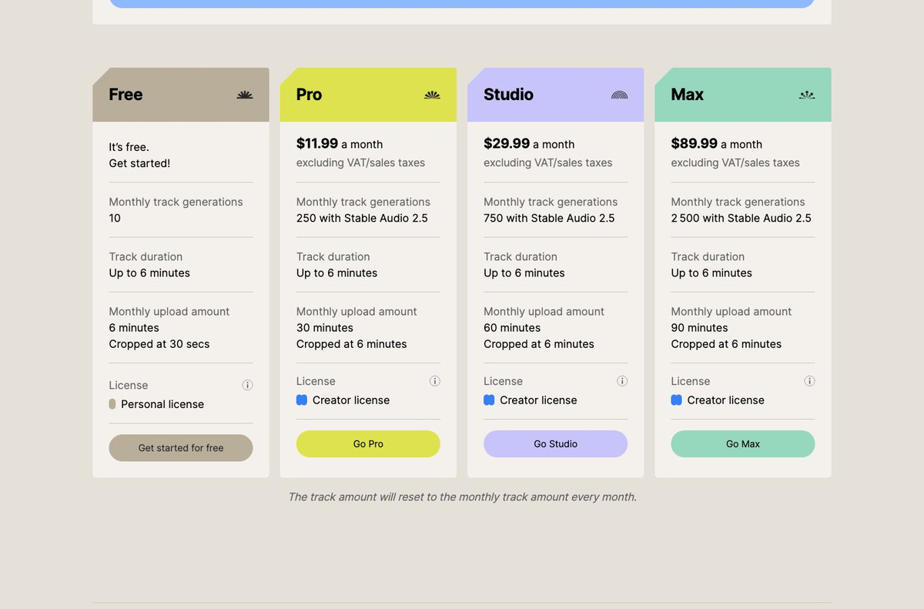Image resolution: width=924 pixels, height=609 pixels.
Task: Click "Creator license" text in Max plan
Action: [725, 400]
